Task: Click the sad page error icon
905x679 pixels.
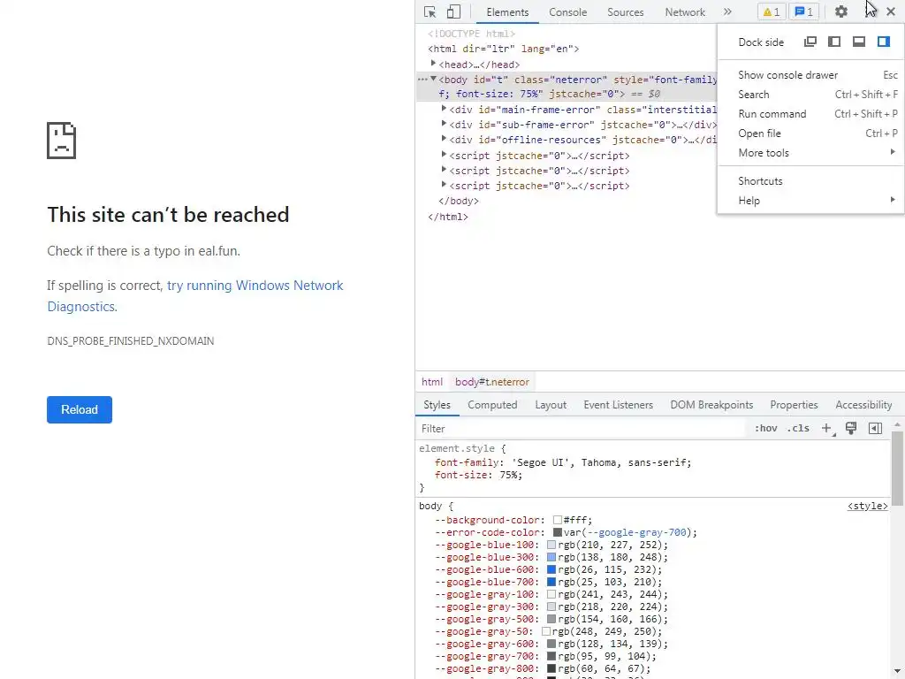Action: click(x=61, y=141)
